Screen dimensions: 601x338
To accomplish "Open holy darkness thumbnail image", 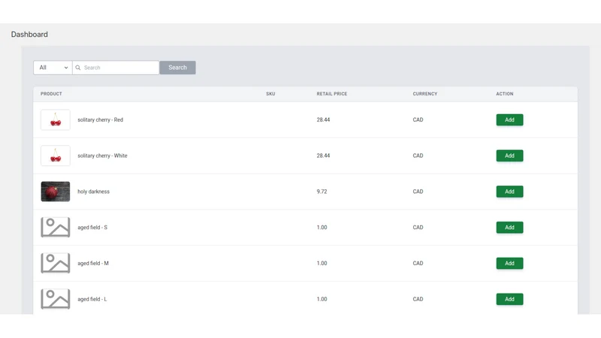I will (x=56, y=192).
